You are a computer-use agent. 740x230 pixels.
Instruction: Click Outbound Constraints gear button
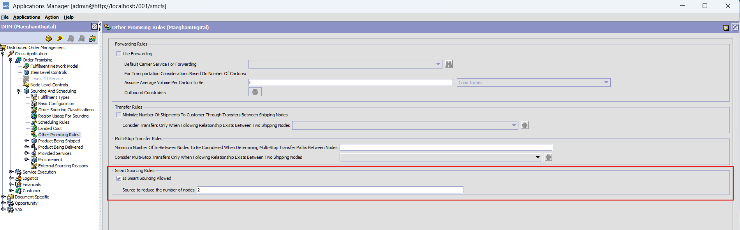(255, 92)
